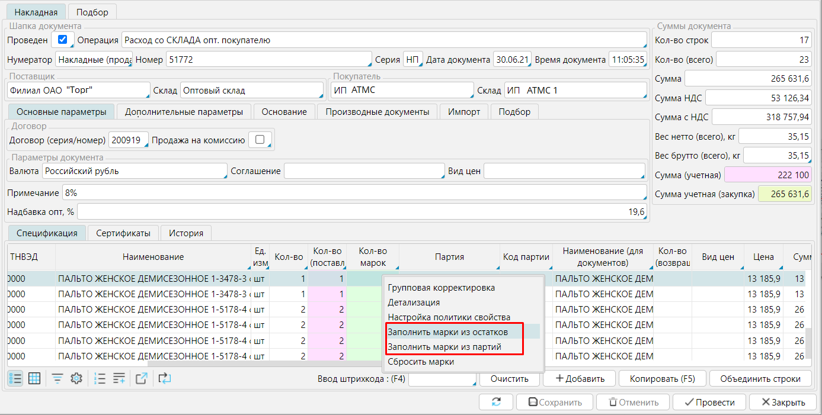Image resolution: width=822 pixels, height=415 pixels.
Task: Switch to list view icon in specification toolbar
Action: (x=15, y=379)
